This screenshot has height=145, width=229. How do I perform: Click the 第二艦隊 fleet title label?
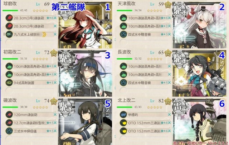click(x=68, y=7)
